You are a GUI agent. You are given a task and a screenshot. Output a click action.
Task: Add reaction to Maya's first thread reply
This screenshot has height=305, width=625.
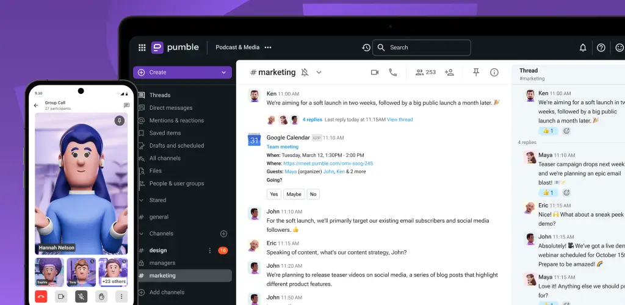(566, 193)
